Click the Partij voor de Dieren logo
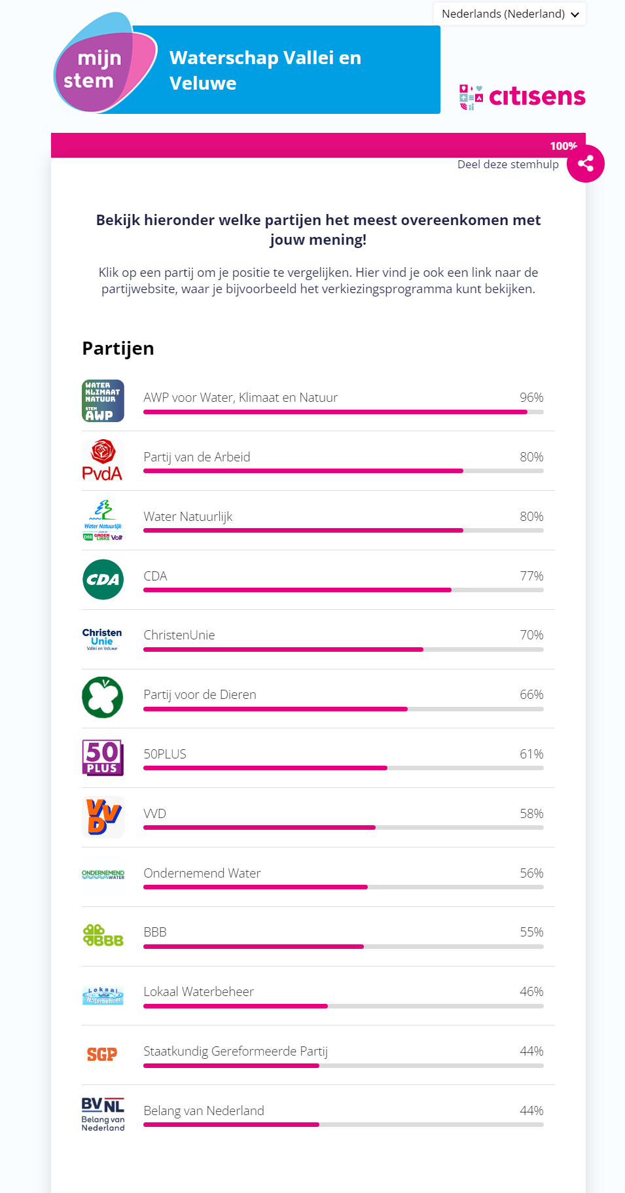The width and height of the screenshot is (625, 1193). click(x=103, y=698)
